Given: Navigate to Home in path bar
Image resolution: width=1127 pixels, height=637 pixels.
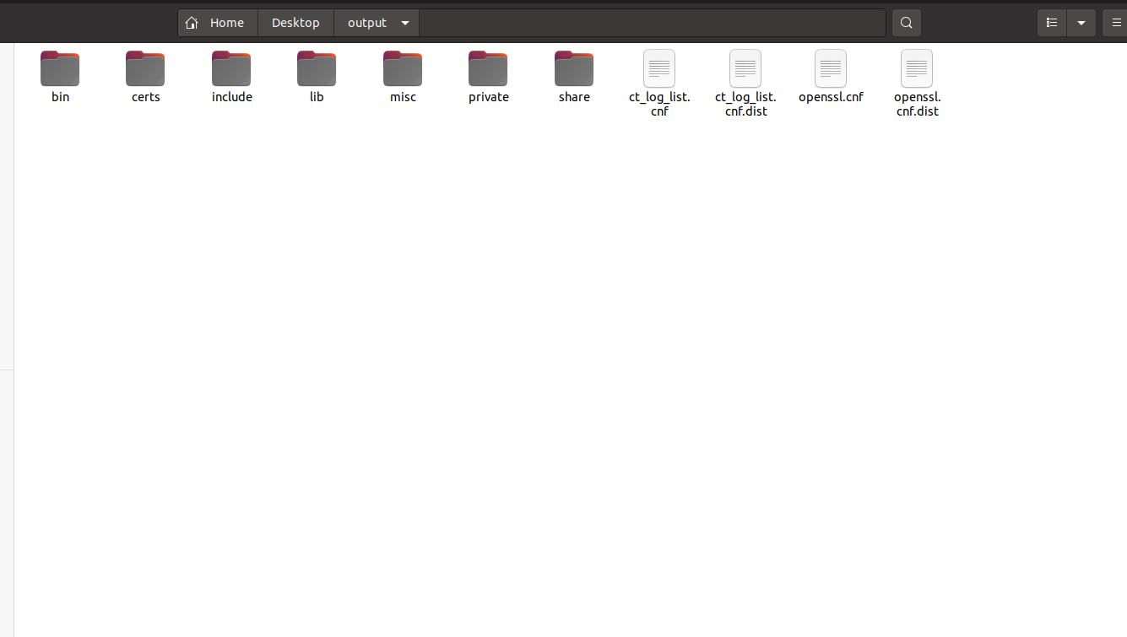Looking at the screenshot, I should pyautogui.click(x=226, y=23).
